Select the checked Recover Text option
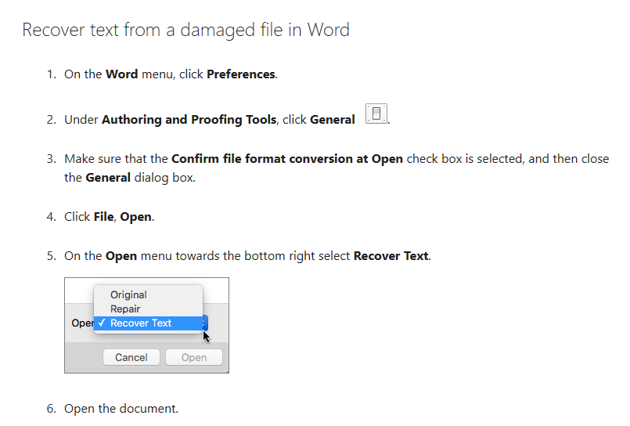This screenshot has width=630, height=426. [148, 323]
